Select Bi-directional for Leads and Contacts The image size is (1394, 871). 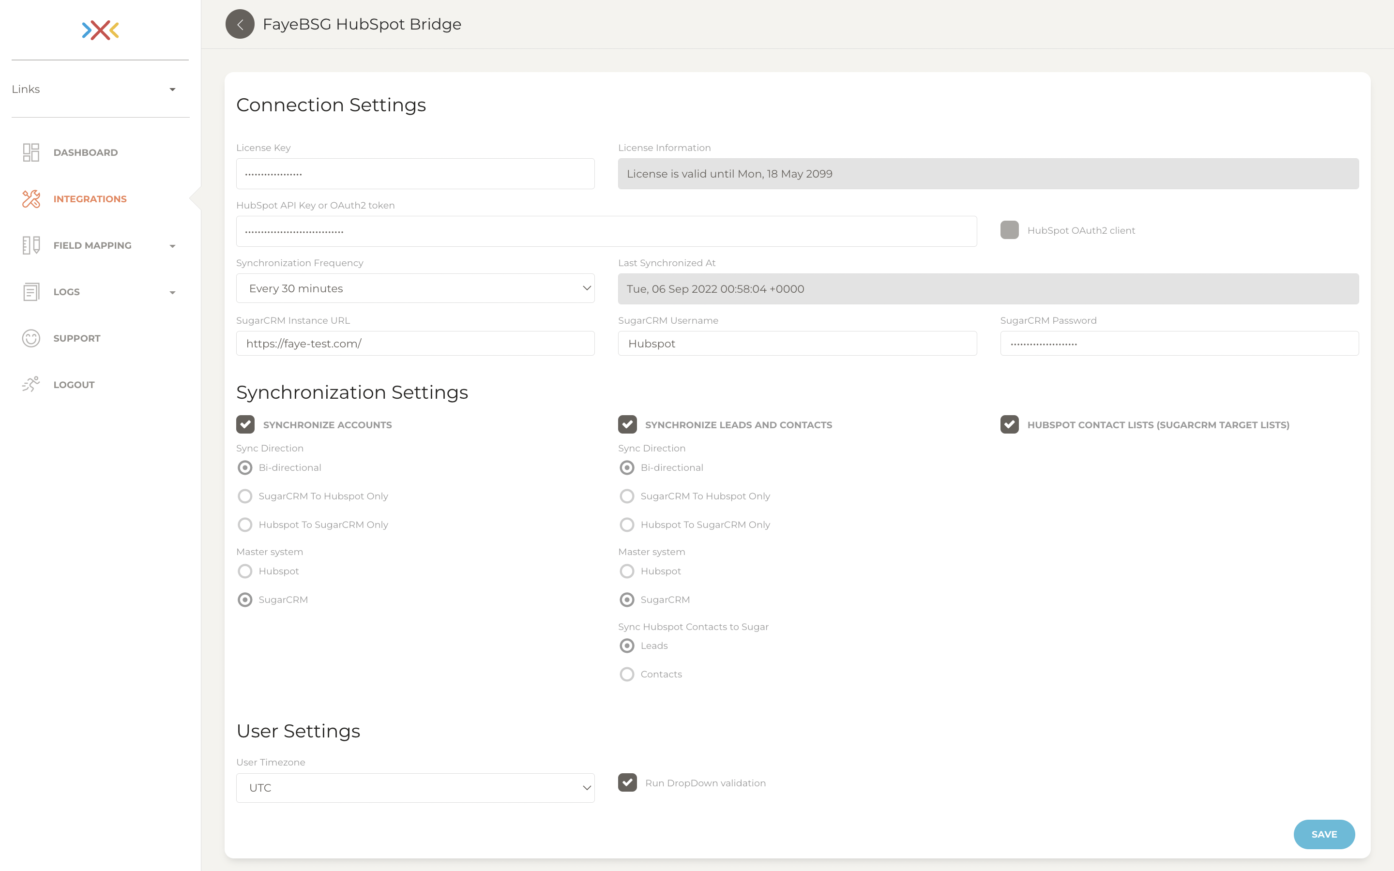[627, 468]
